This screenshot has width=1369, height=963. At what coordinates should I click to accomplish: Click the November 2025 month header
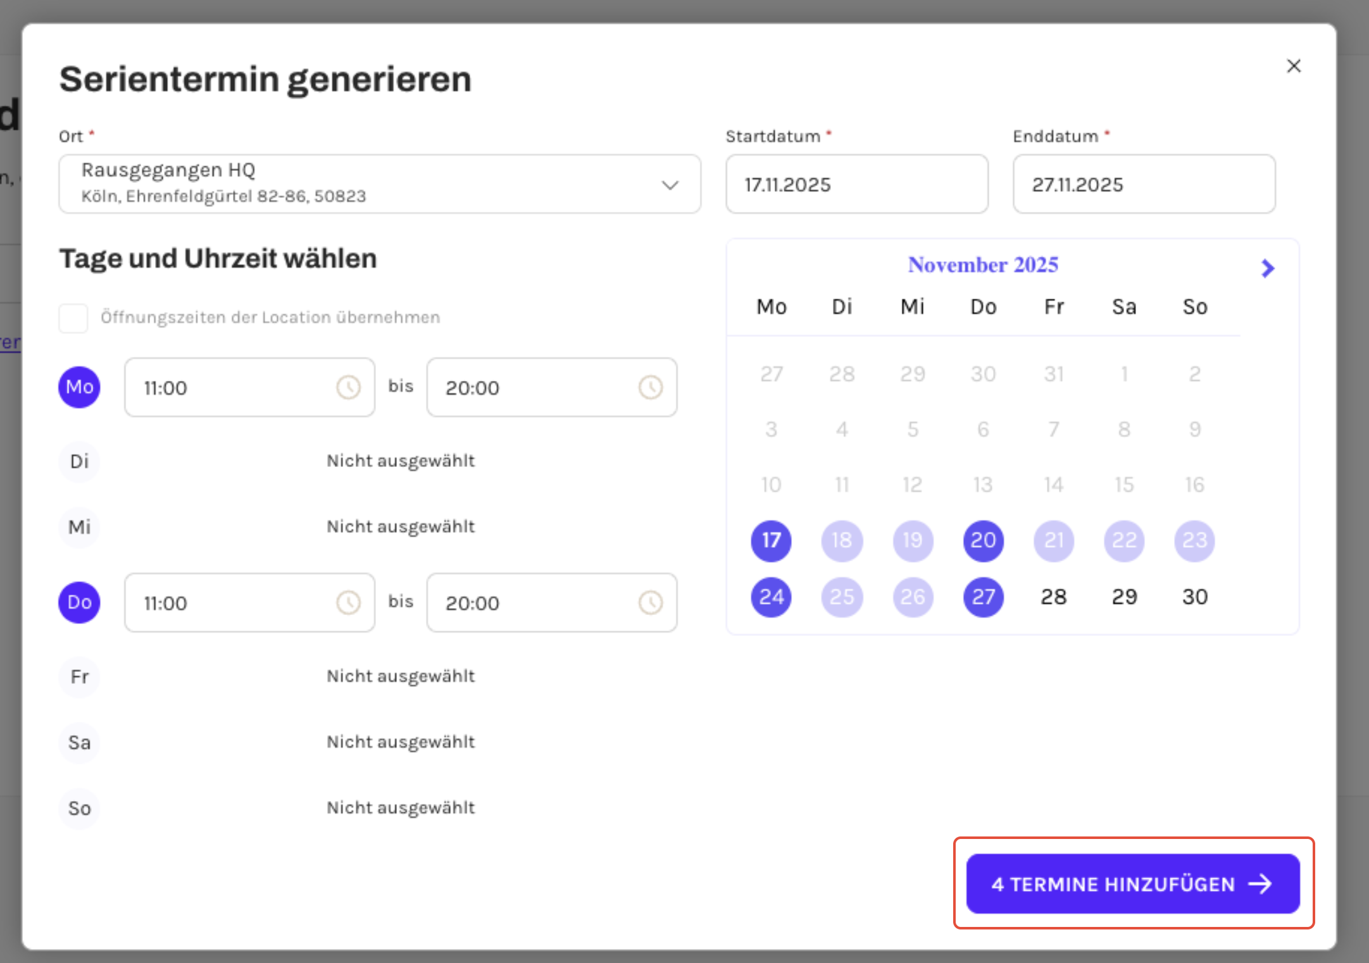pyautogui.click(x=983, y=264)
